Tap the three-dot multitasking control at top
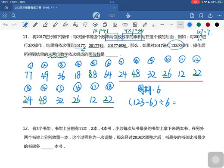The height and width of the screenshot is (168, 224). click(x=112, y=2)
